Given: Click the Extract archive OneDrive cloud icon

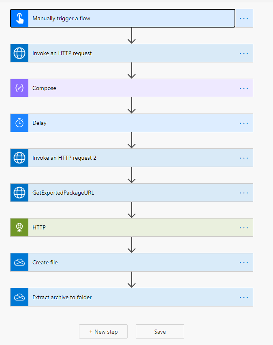Looking at the screenshot, I should point(19,297).
